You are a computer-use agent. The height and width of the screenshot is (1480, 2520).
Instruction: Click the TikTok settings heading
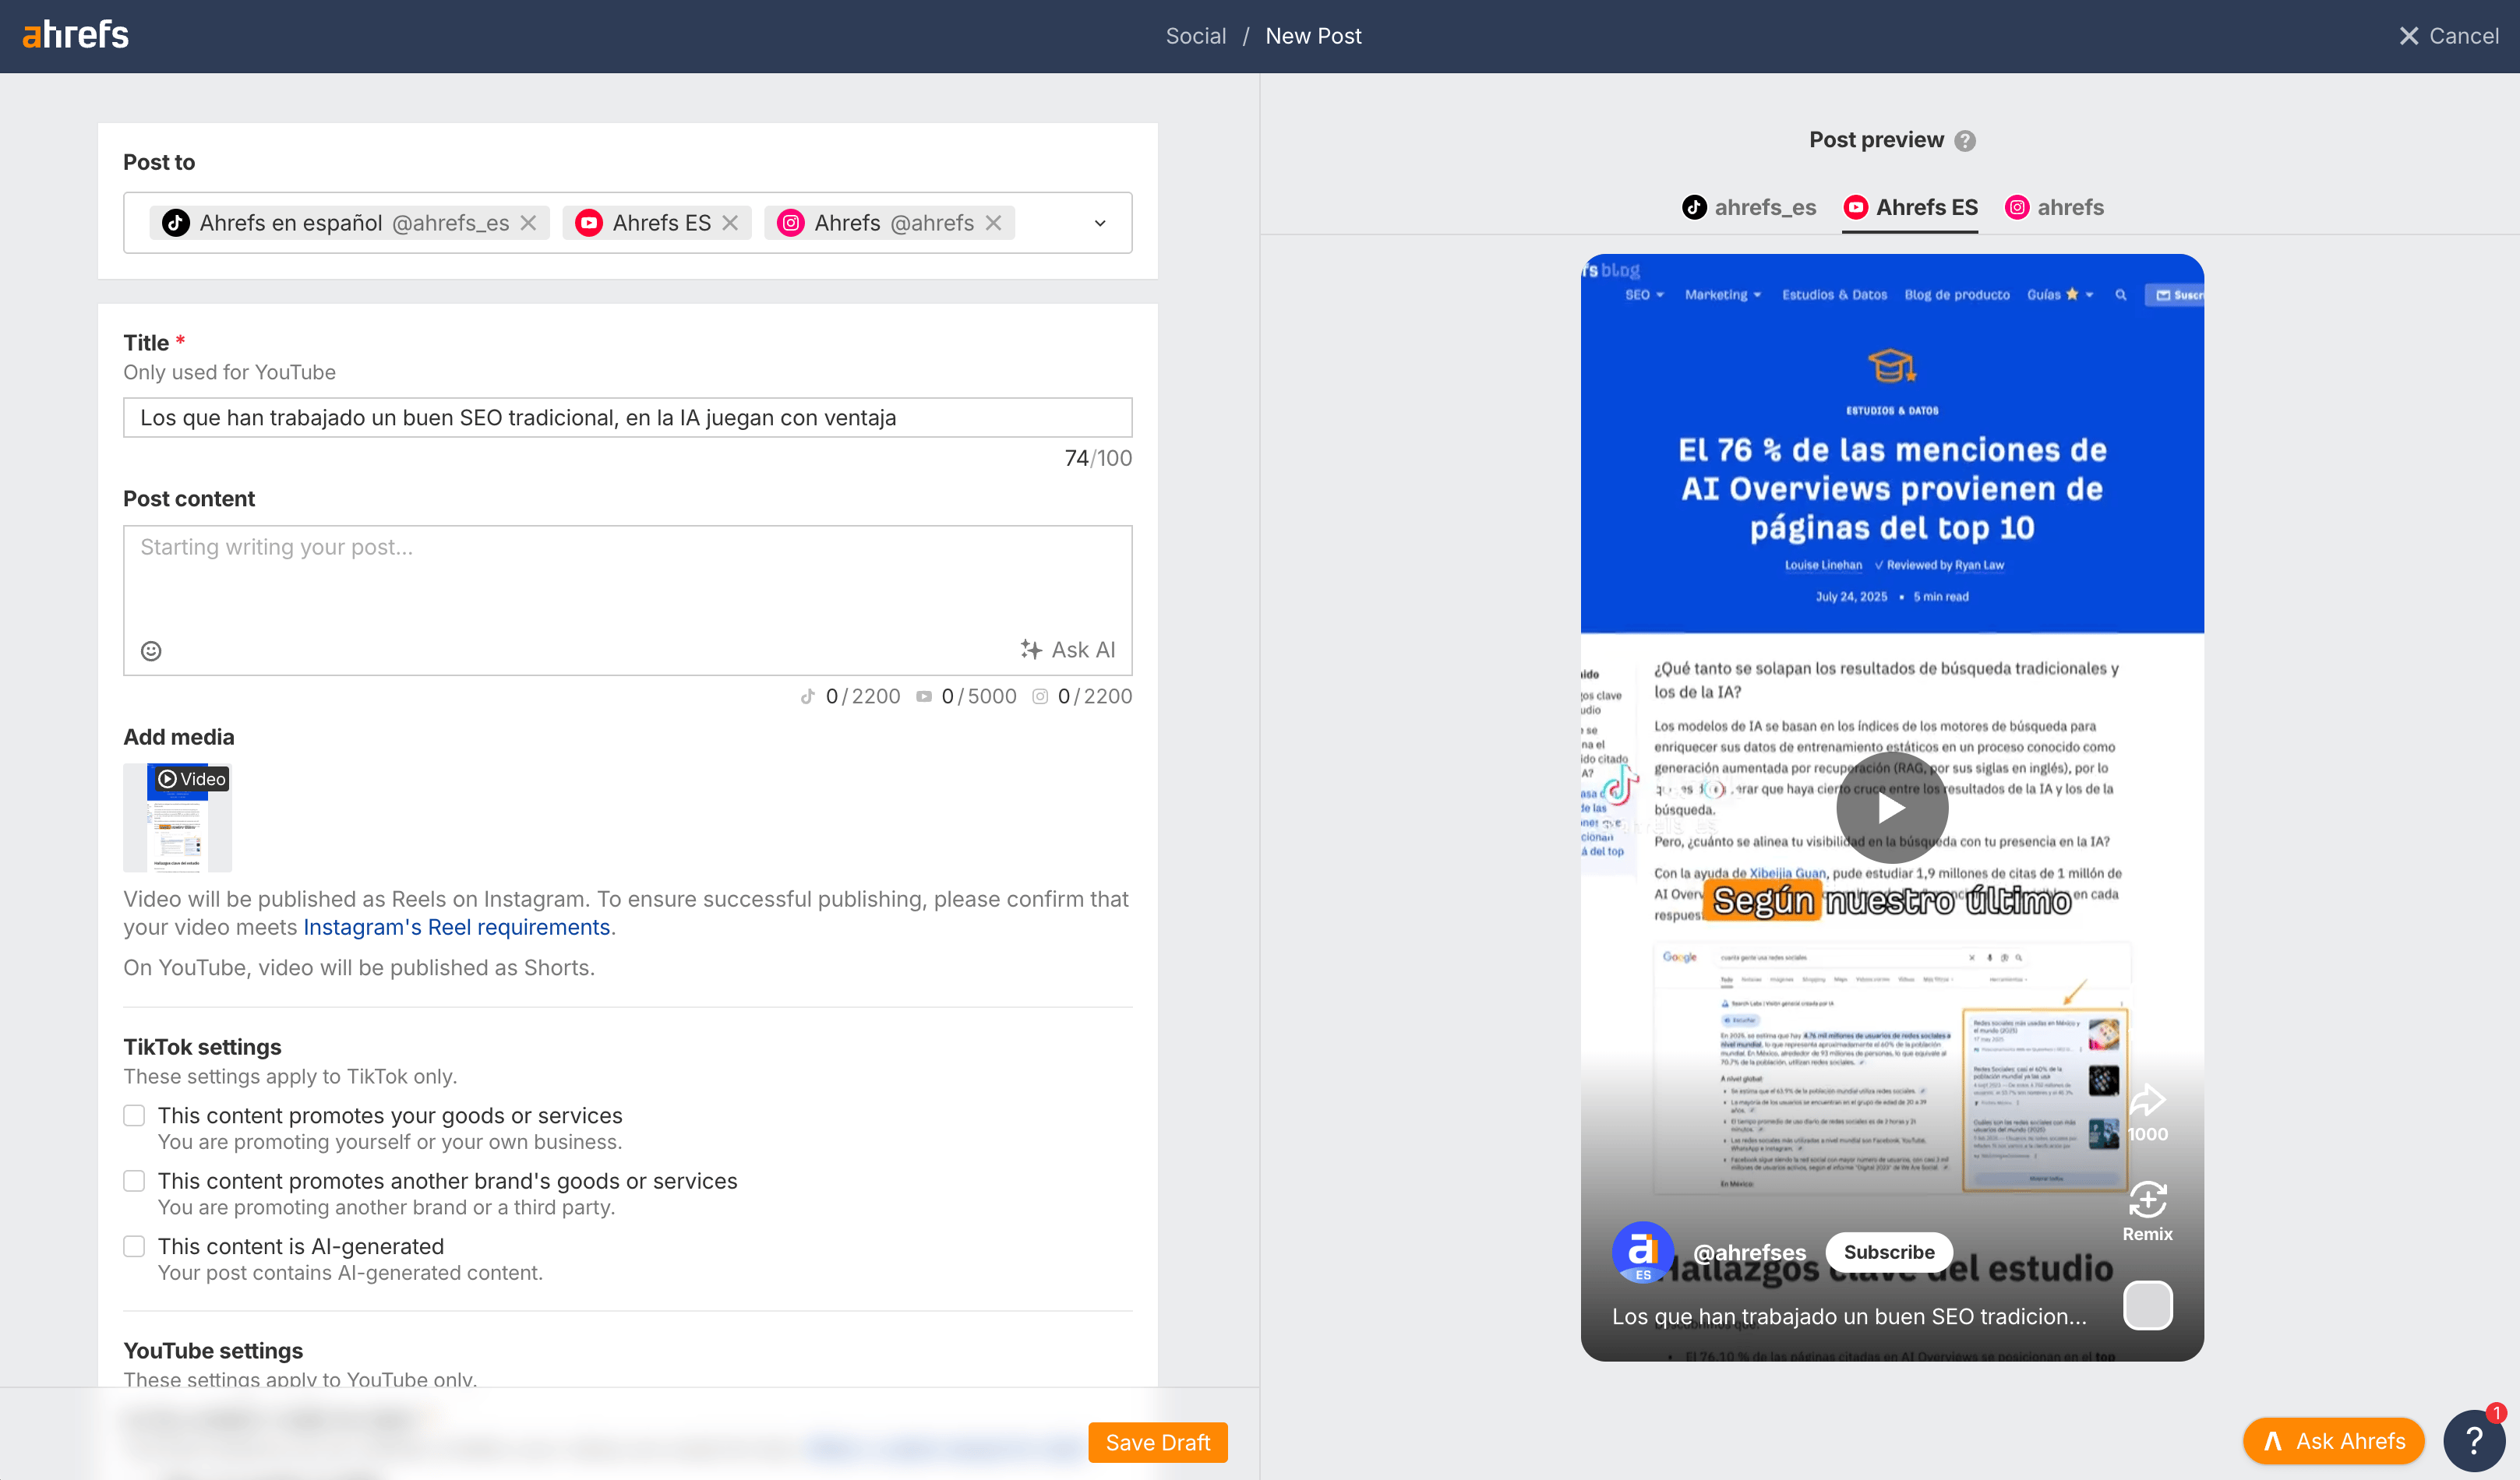(x=202, y=1046)
